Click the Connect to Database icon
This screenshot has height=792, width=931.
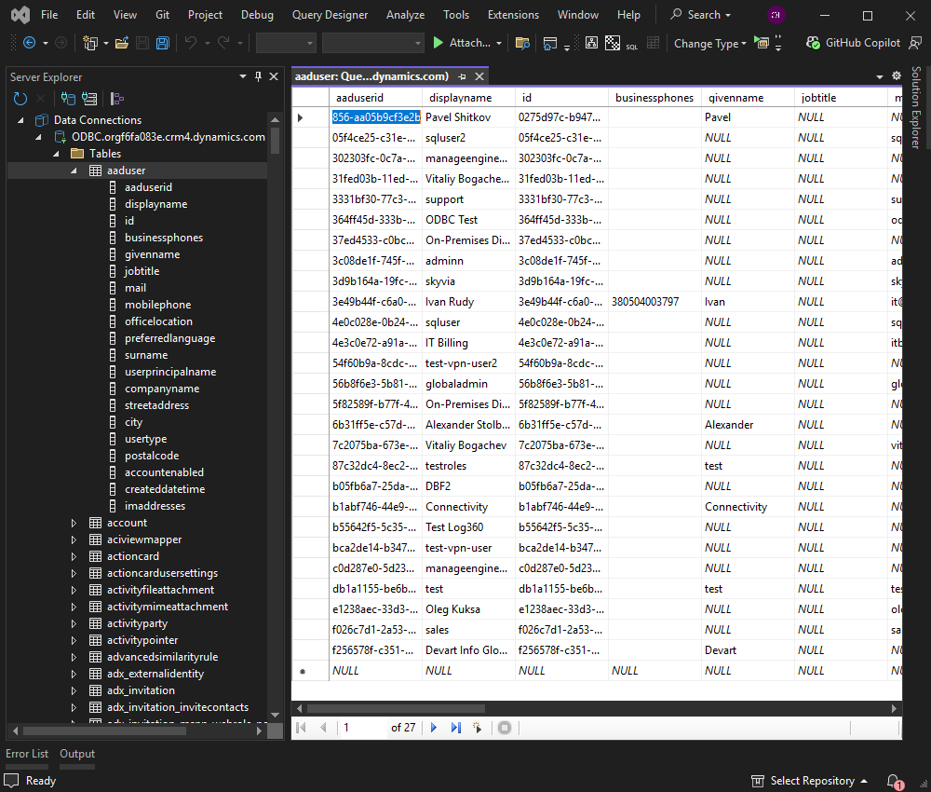[x=68, y=98]
